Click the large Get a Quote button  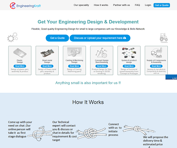57,38
